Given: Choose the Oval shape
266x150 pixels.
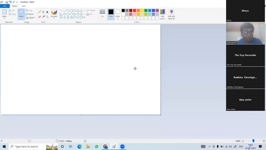Looking at the screenshot, I should [68, 11].
